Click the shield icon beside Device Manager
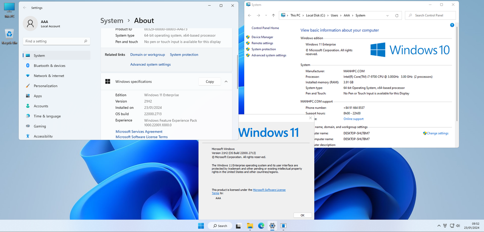484x232 pixels. click(248, 37)
